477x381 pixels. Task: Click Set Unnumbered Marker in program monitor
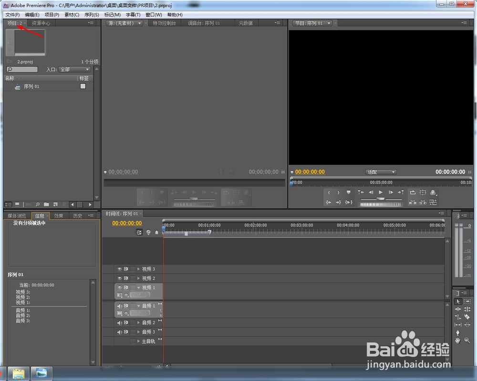point(349,192)
